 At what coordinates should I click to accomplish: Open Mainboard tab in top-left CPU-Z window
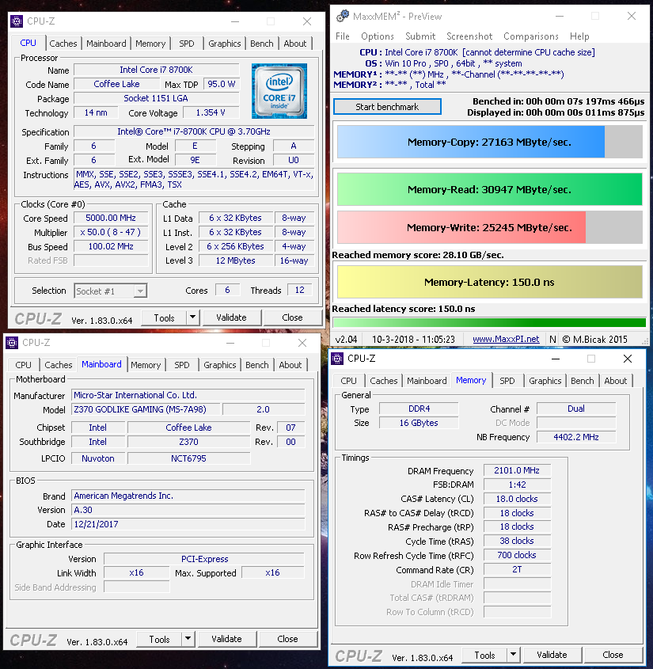click(x=106, y=44)
